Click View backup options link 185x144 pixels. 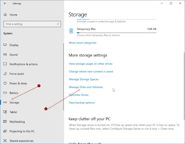pos(82,103)
